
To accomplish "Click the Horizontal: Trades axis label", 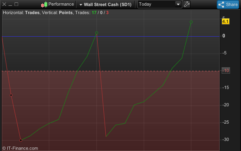I will 21,12.
